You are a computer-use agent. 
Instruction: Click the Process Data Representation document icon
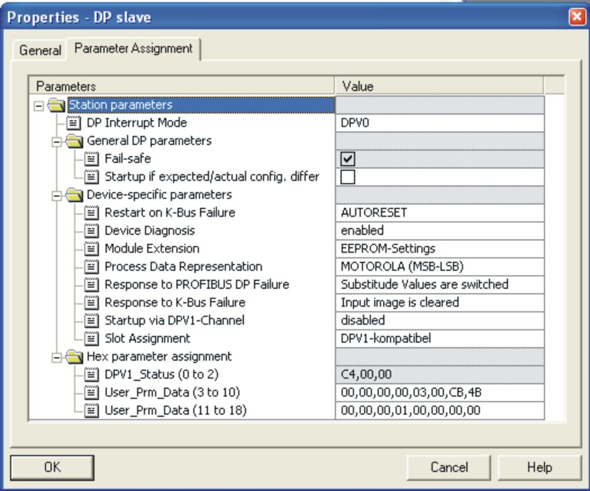click(x=92, y=266)
